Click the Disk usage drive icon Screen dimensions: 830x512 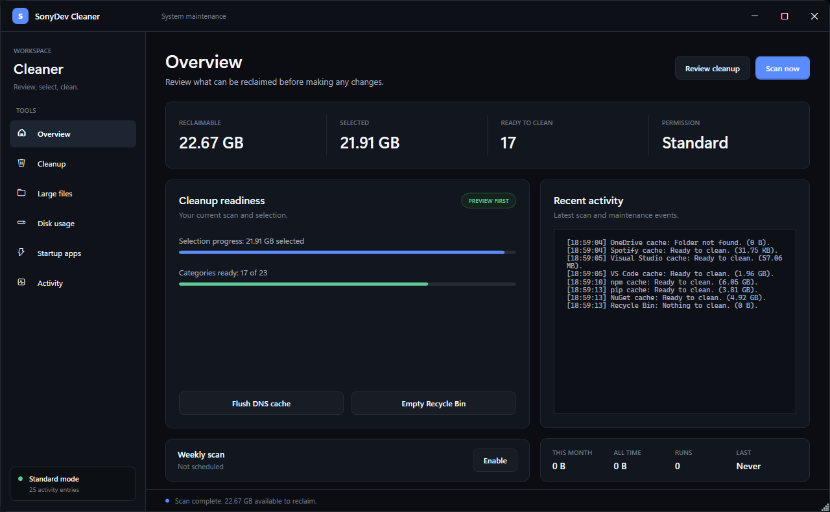(22, 223)
